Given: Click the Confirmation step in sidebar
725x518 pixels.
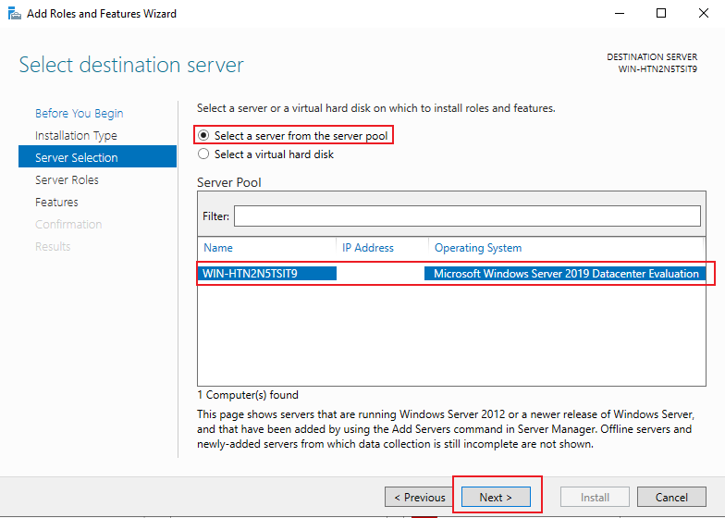Looking at the screenshot, I should point(68,224).
